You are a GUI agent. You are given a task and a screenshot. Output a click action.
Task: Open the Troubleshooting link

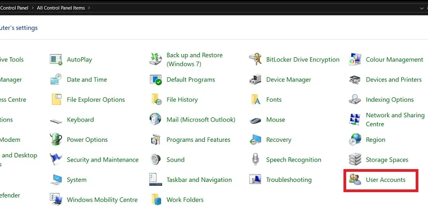[x=289, y=180]
